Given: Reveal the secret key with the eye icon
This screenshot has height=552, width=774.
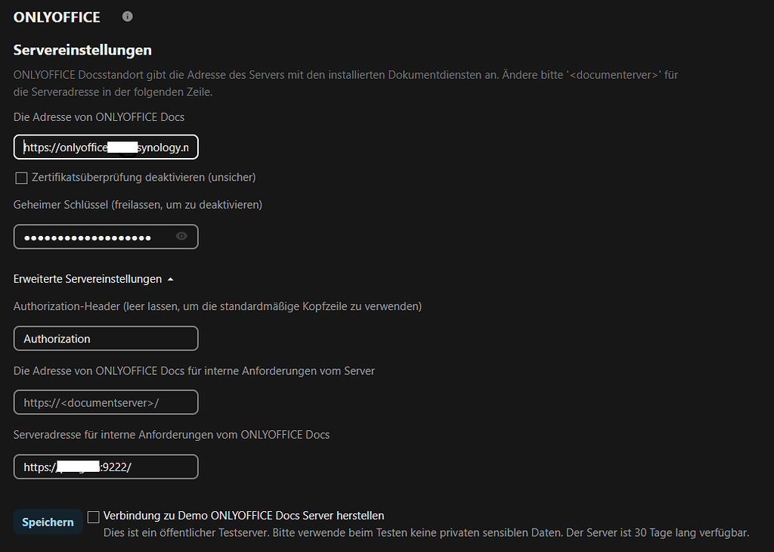Looking at the screenshot, I should click(x=181, y=237).
